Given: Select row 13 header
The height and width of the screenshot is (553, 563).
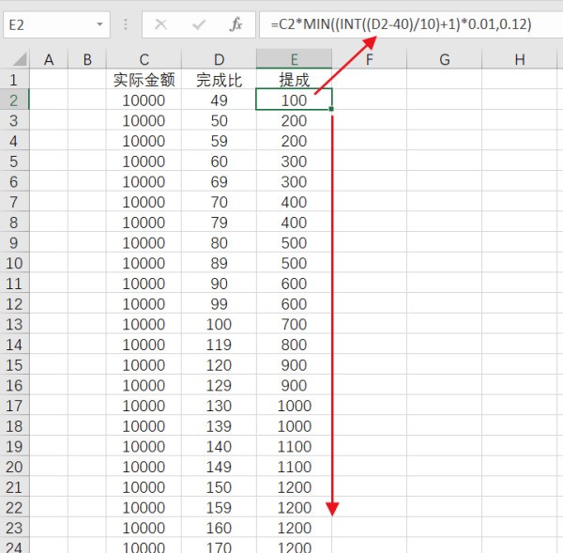Looking at the screenshot, I should click(14, 324).
